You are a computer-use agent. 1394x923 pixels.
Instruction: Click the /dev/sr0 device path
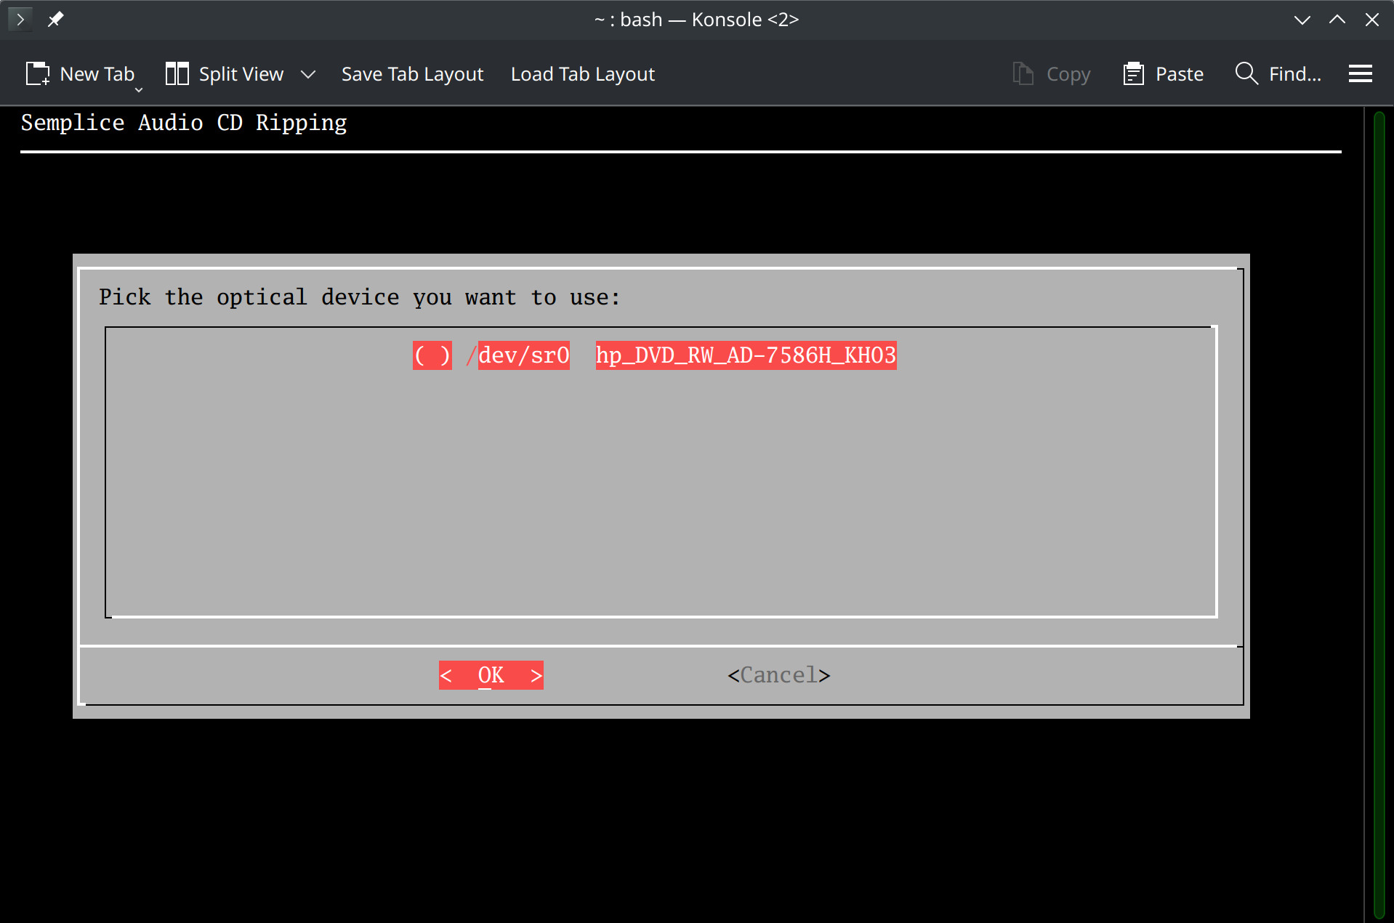click(523, 355)
